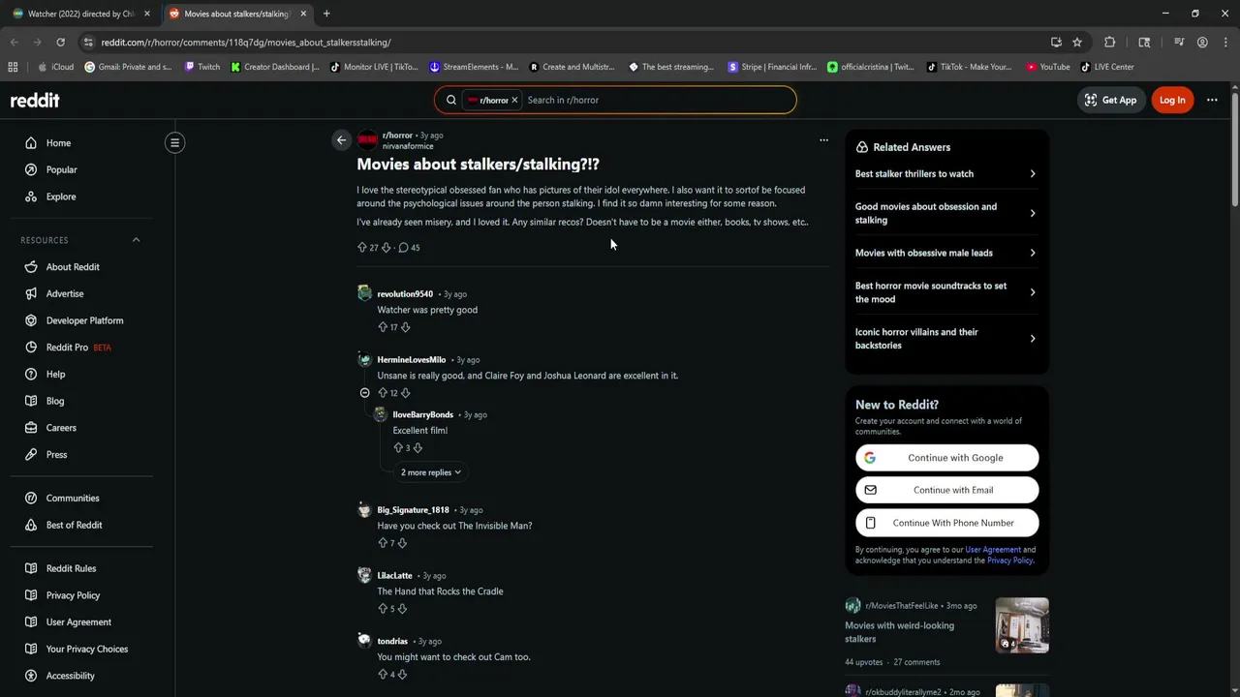
Task: Expand Iconic horror villains and backstories
Action: point(946,339)
